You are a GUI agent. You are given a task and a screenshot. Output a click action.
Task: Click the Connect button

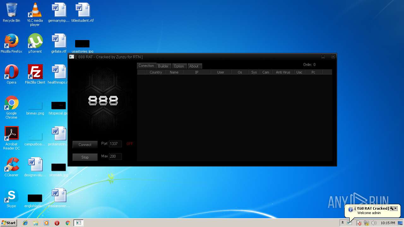(x=85, y=144)
